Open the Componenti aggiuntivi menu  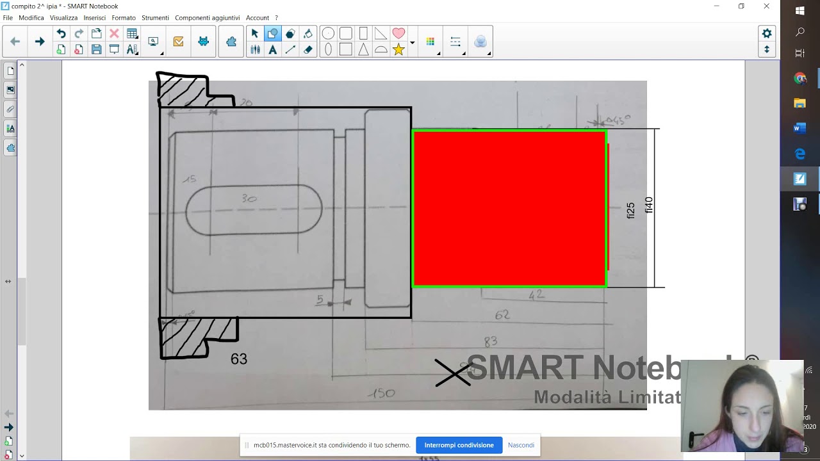click(207, 18)
